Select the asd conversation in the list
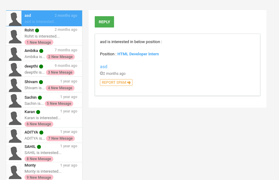279x180 pixels. click(x=51, y=18)
